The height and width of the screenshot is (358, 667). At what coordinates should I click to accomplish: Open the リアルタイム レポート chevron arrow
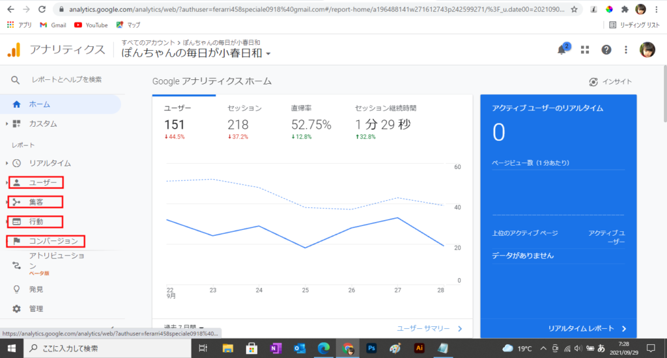click(624, 328)
